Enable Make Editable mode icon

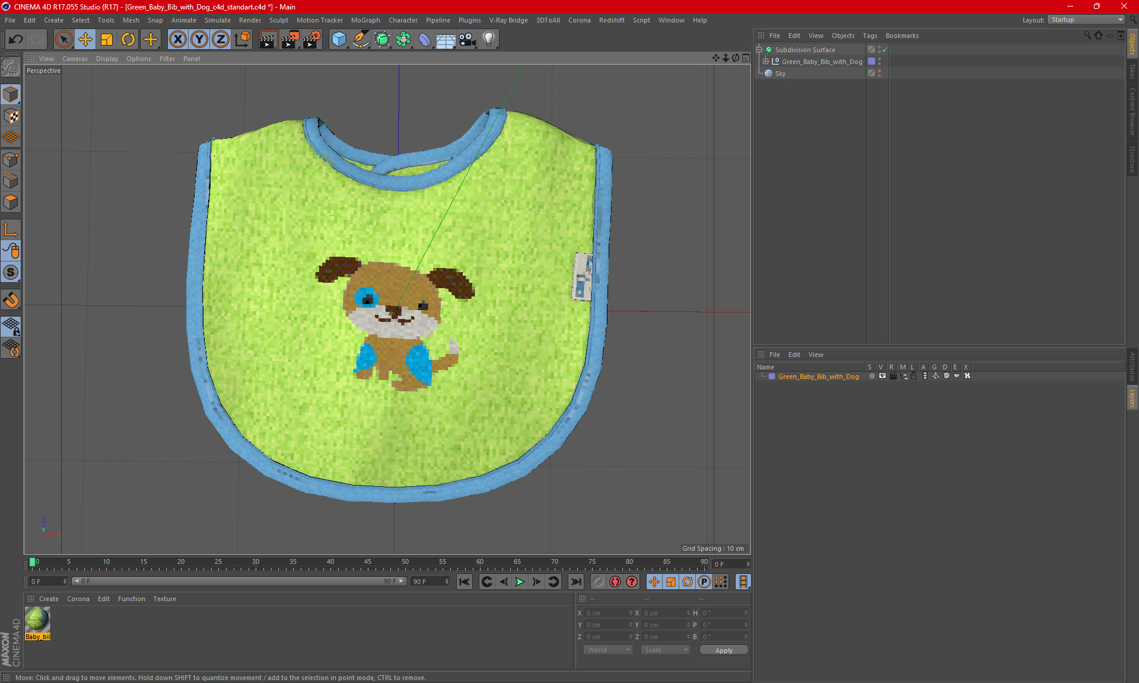pos(11,67)
